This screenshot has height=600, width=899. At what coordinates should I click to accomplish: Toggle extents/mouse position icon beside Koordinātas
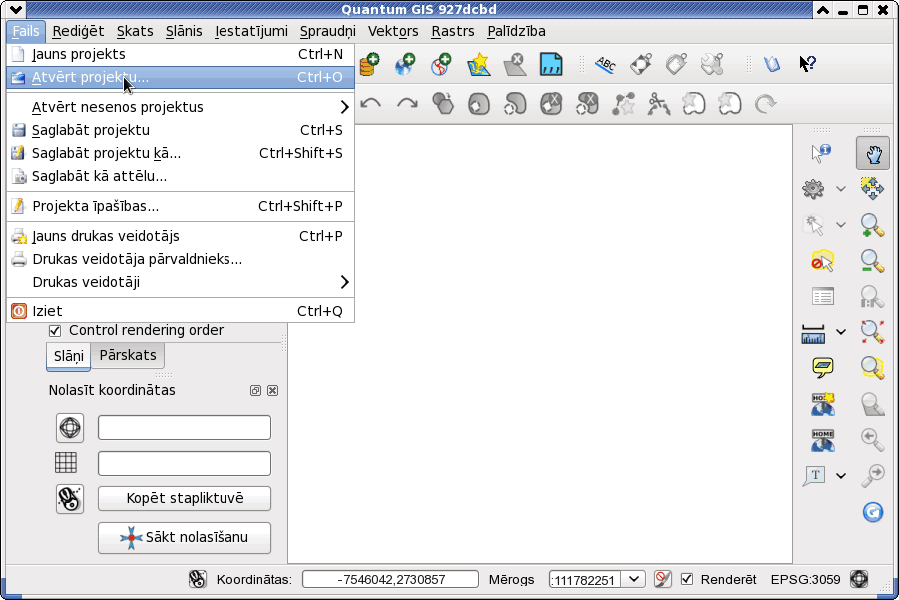[x=198, y=579]
